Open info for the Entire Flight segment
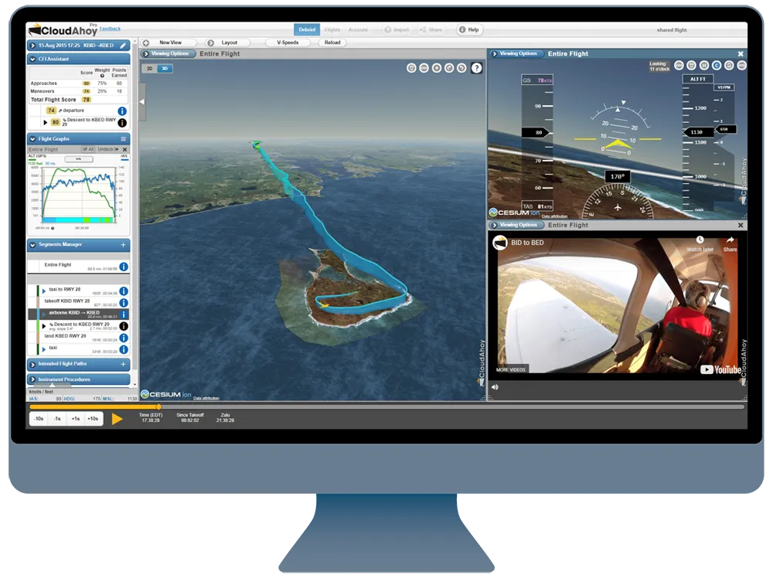773x578 pixels. tap(124, 267)
